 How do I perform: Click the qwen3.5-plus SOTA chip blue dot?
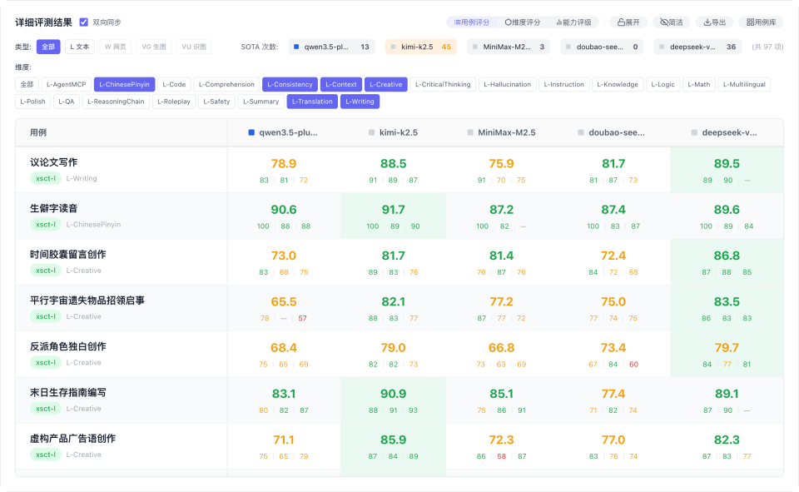296,47
